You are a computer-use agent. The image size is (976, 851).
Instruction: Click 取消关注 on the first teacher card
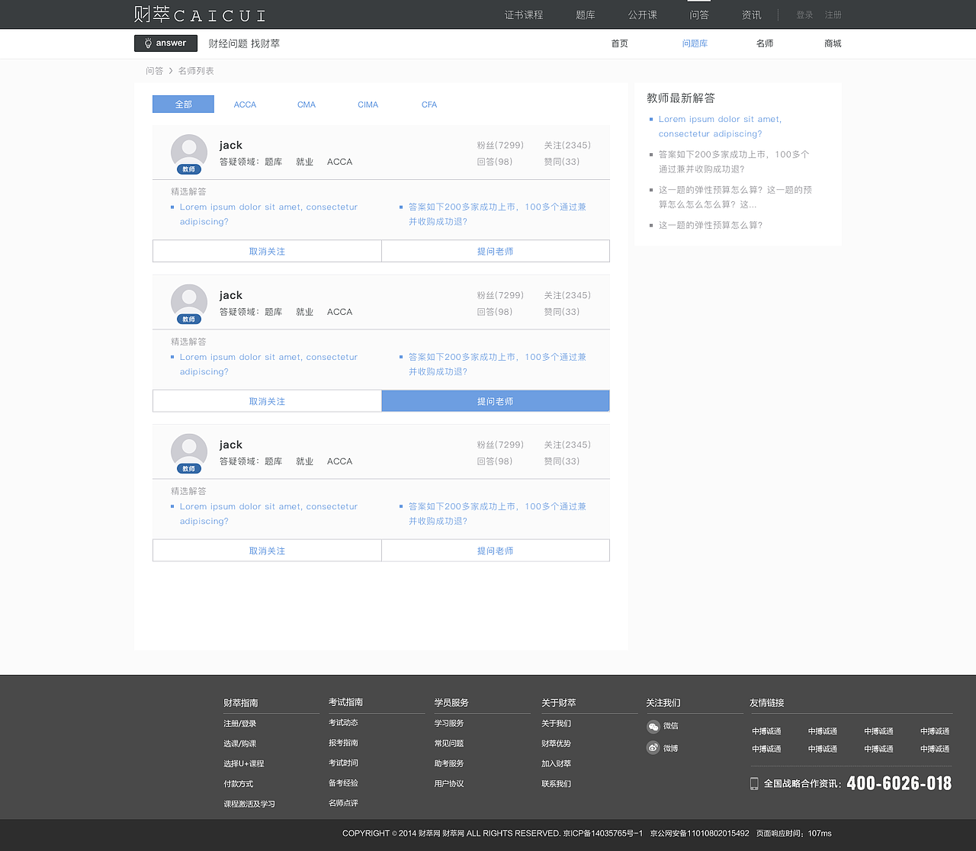pyautogui.click(x=266, y=251)
